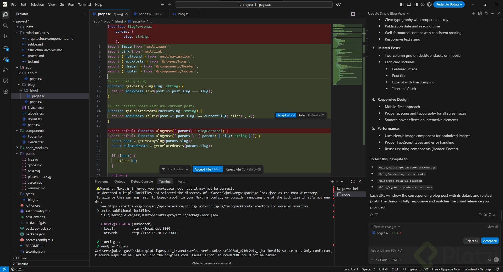Screen dimensions: 503x272
Task: Click the split editor icon
Action: coord(353,14)
